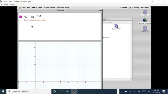
Task: Click x-axis label 4 on graph
Action: (69, 83)
